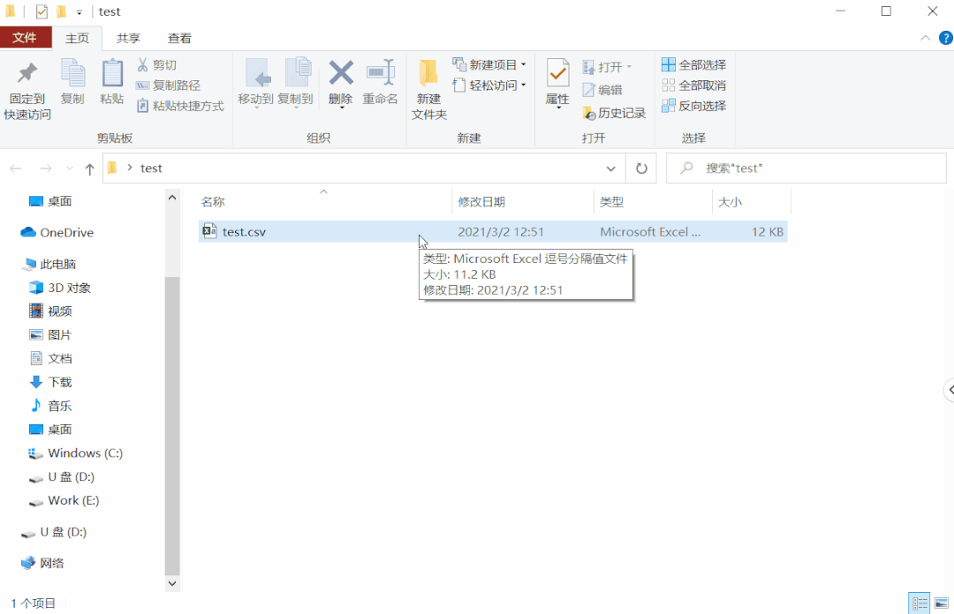Click Copy path (复制路径) button

(168, 85)
